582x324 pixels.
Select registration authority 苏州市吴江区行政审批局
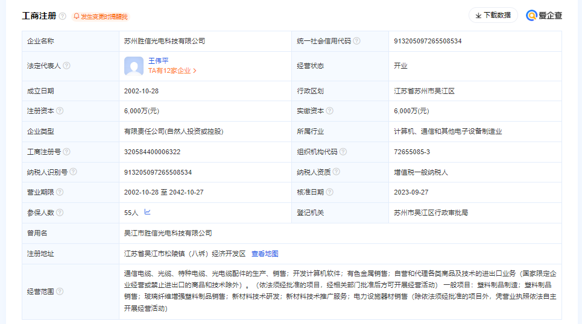(431, 213)
